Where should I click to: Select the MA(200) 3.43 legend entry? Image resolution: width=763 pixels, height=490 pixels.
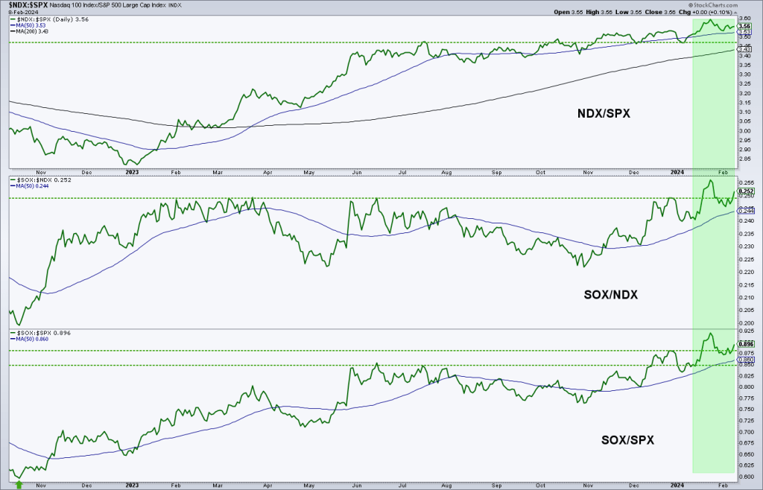click(30, 31)
